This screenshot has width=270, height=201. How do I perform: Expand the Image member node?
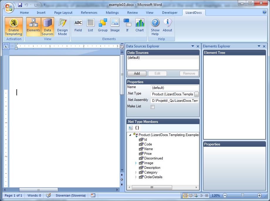tap(136, 163)
